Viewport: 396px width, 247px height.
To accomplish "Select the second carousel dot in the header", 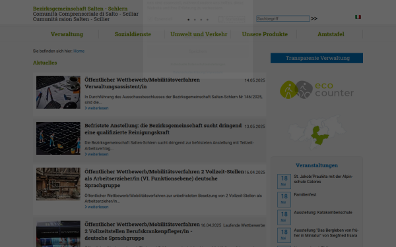I will pos(195,20).
